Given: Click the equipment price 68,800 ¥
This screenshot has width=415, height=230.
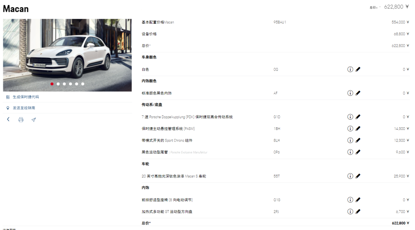Looking at the screenshot, I should click(x=401, y=34).
